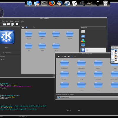118x118 pixels.
Task: Switch Dolphin to icons view mode
Action: click(4, 24)
